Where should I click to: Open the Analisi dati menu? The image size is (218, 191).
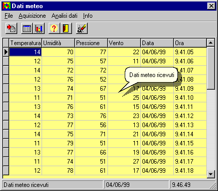[64, 16]
